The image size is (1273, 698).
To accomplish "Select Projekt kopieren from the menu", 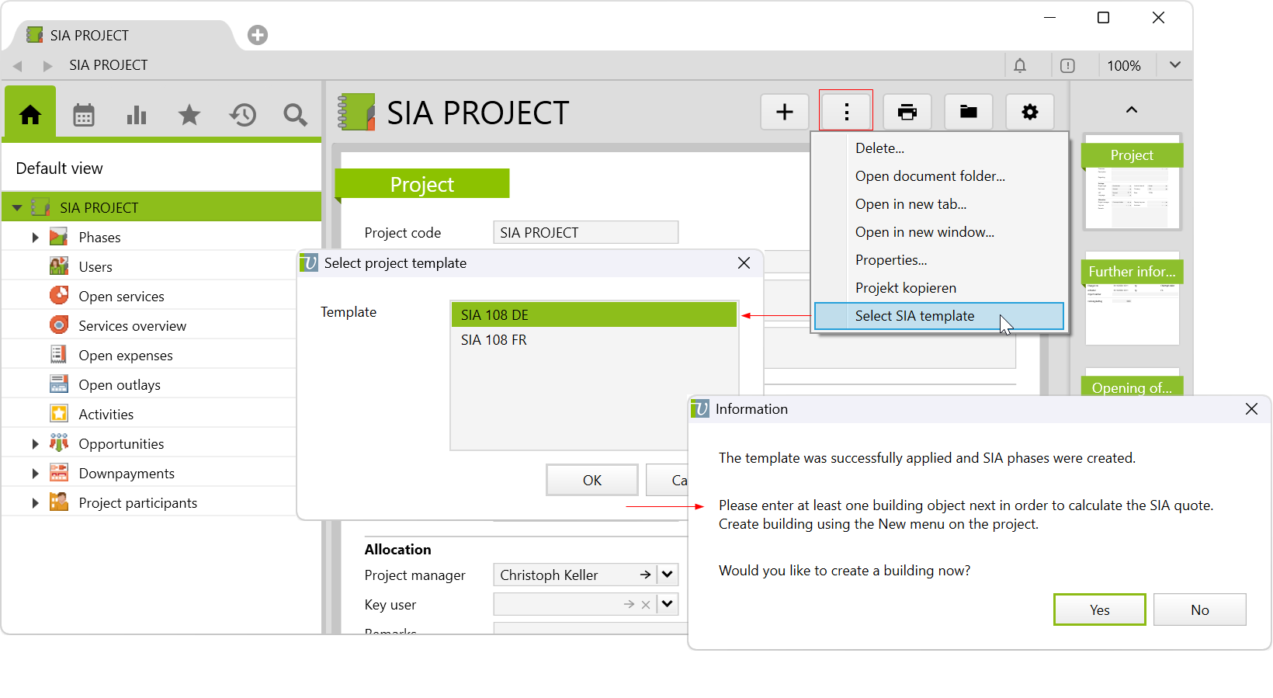I will click(905, 288).
